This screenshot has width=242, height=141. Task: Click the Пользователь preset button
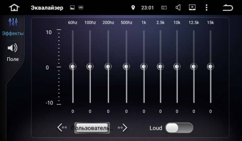coord(92,128)
